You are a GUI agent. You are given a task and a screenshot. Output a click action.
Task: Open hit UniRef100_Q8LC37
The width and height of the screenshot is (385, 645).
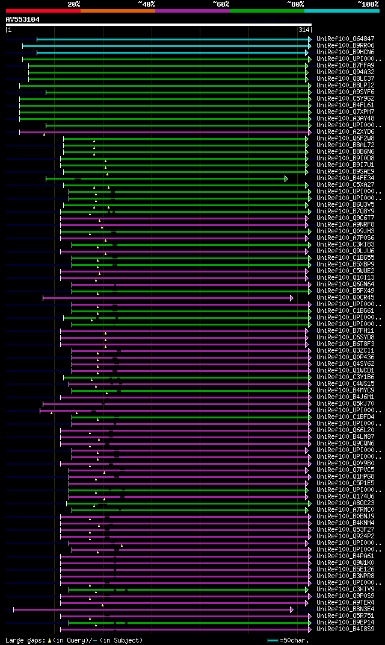pos(345,78)
